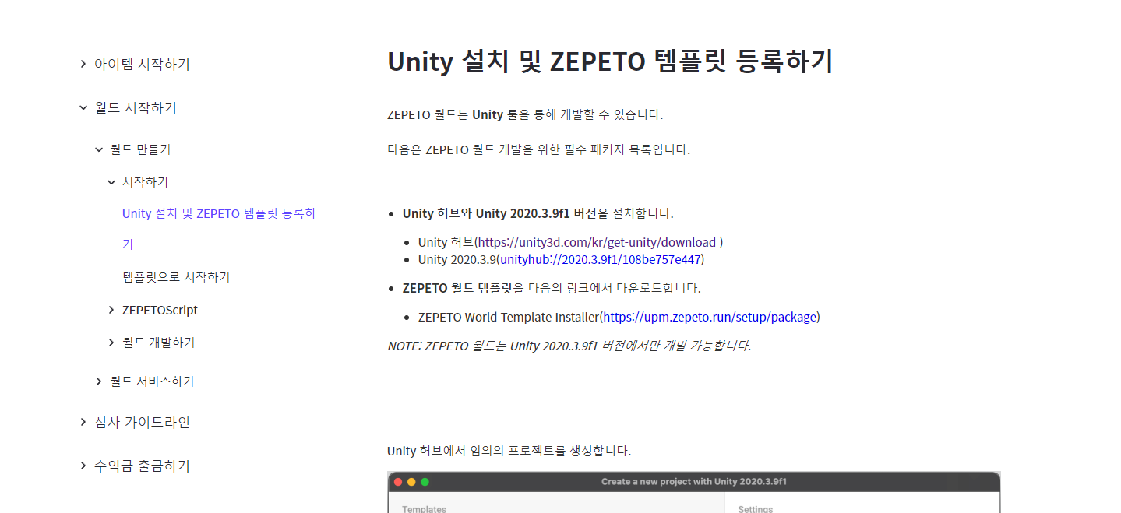Open the unityhub://2020.3.9f1 link

coord(601,259)
